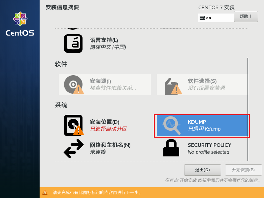
Task: Click the SECURITY POLICY label text
Action: pyautogui.click(x=210, y=145)
